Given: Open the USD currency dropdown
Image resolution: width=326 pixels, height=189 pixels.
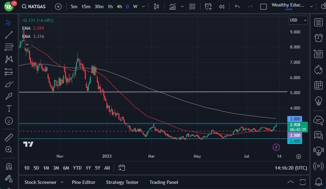Looking at the screenshot, I should 298,20.
